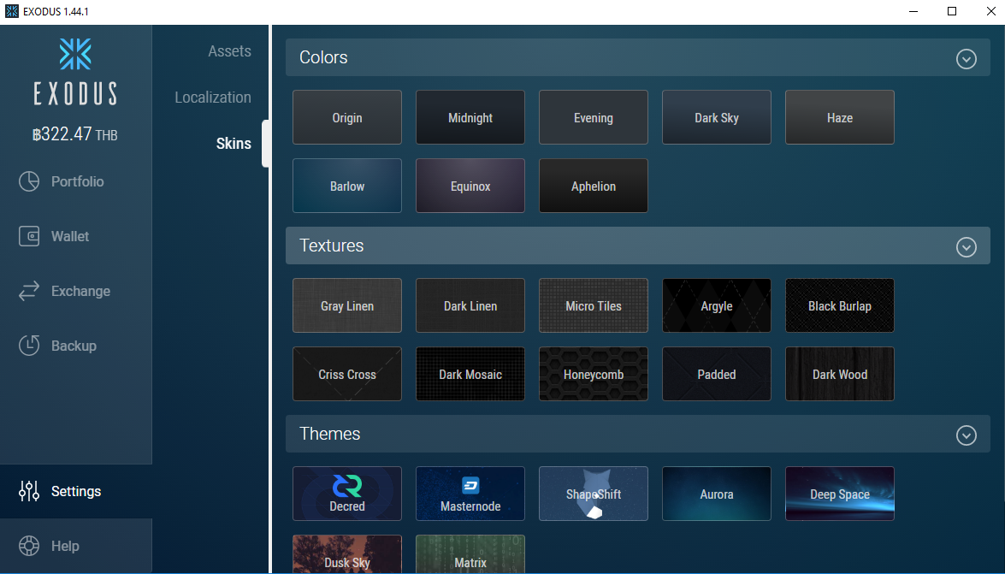Open the Backup section

coord(74,346)
